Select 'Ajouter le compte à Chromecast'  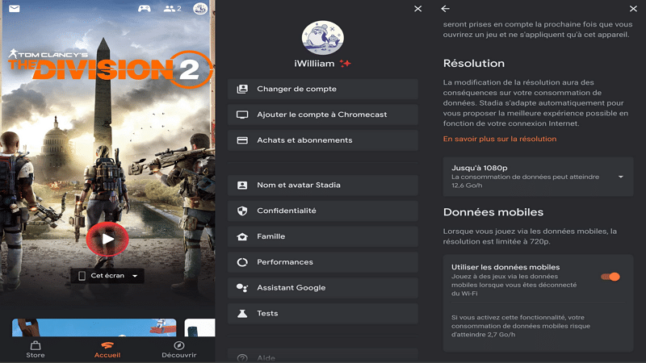pyautogui.click(x=322, y=115)
